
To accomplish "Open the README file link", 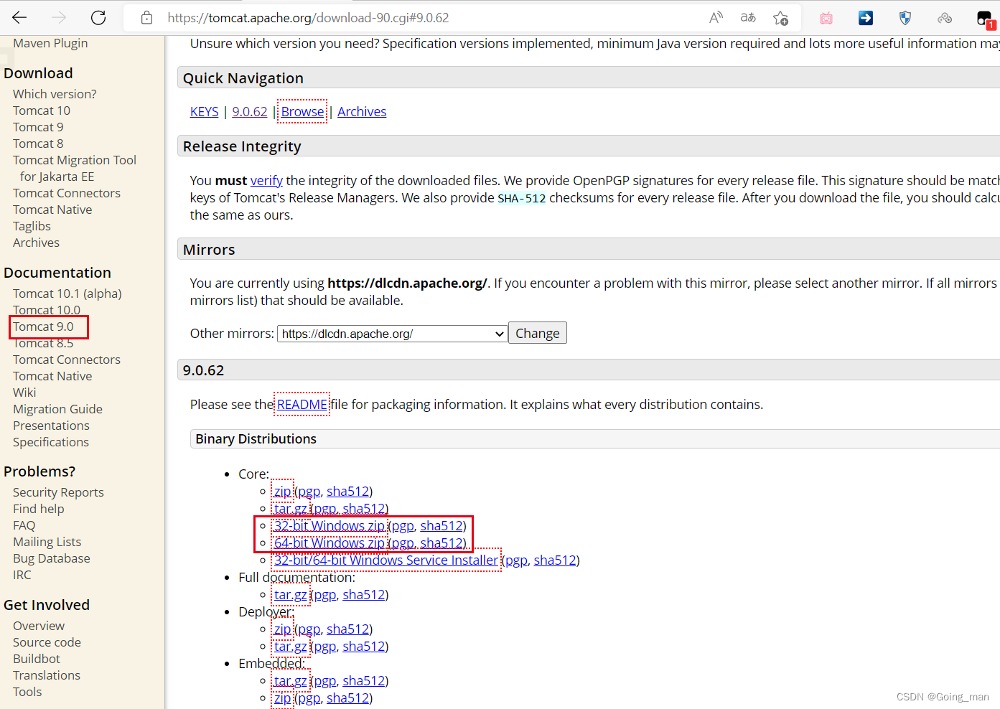I will pos(302,405).
